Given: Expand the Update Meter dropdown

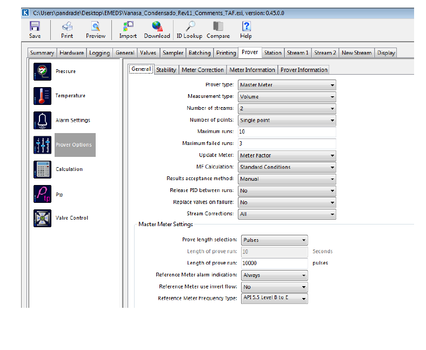Looking at the screenshot, I should point(287,156).
